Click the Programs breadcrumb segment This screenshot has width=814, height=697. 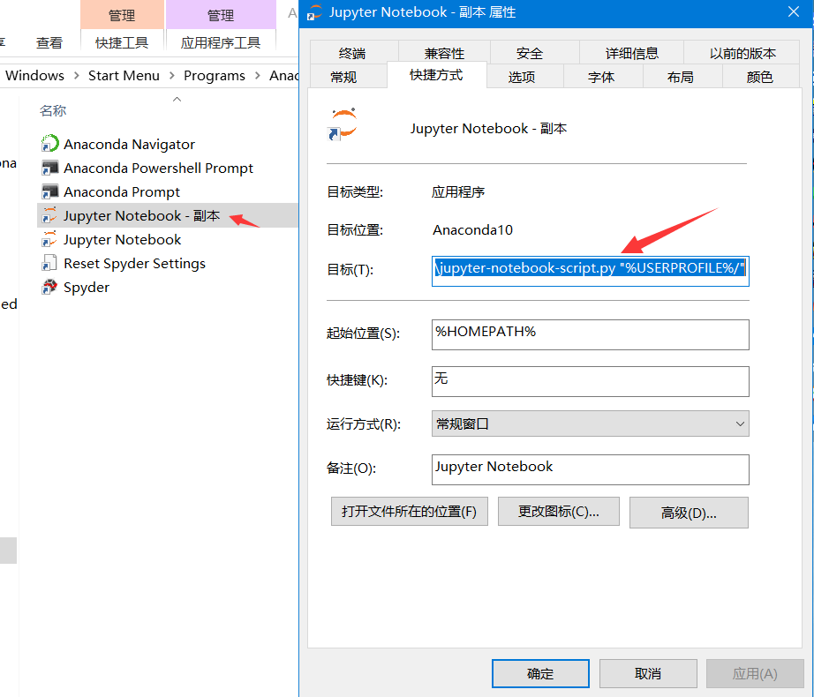tap(215, 76)
